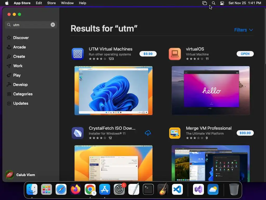Click the App Store Dock icon

(105, 189)
